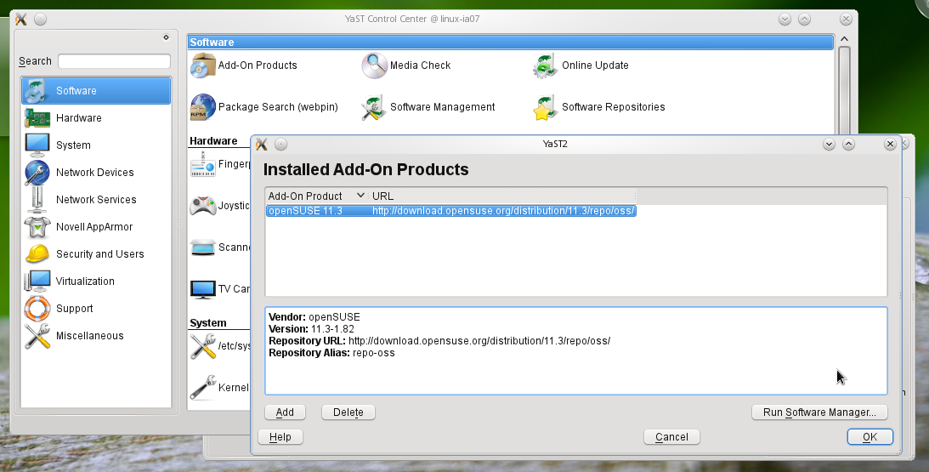Viewport: 929px width, 472px height.
Task: Confirm with OK button
Action: pos(870,437)
